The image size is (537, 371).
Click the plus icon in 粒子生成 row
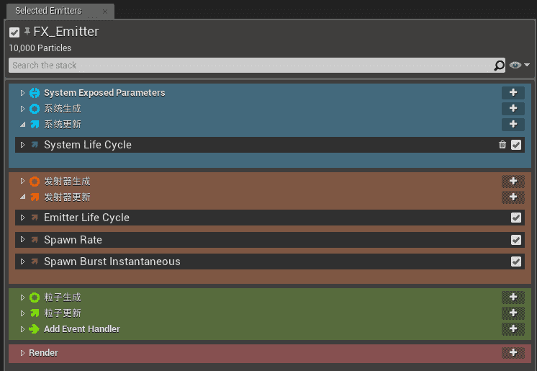(513, 297)
